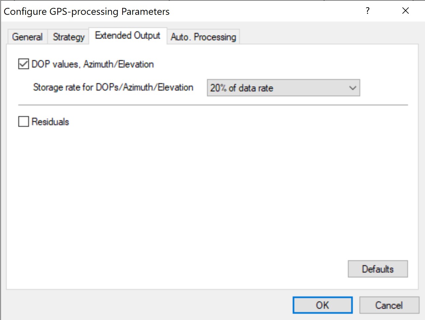Confirm settings with the OK button
The width and height of the screenshot is (425, 320).
322,305
